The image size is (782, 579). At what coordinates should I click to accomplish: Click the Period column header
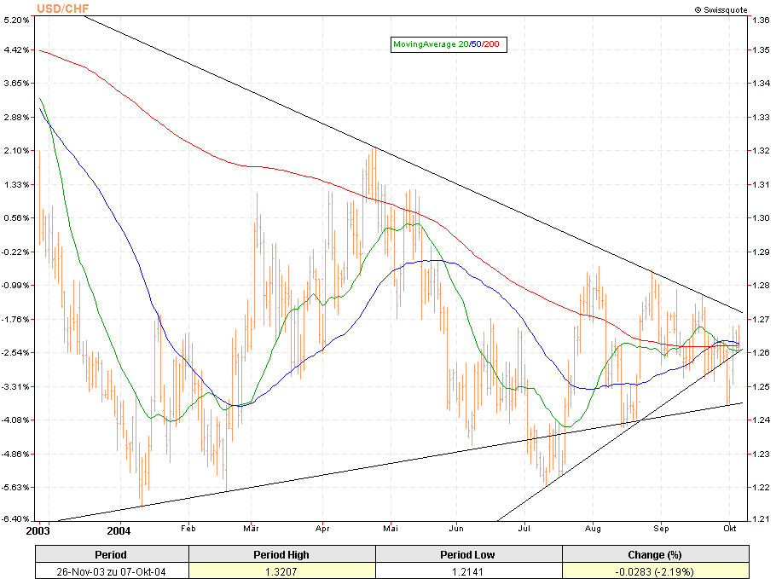coord(111,554)
